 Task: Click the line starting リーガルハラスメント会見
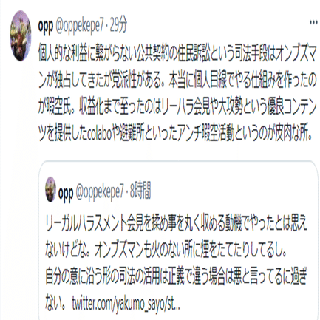(177, 225)
